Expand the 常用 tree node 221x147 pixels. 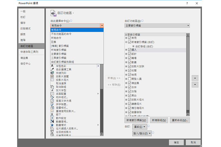(126, 38)
